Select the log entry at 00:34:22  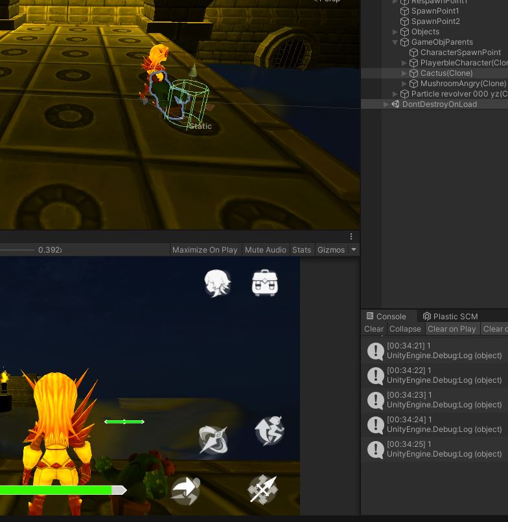pos(434,375)
